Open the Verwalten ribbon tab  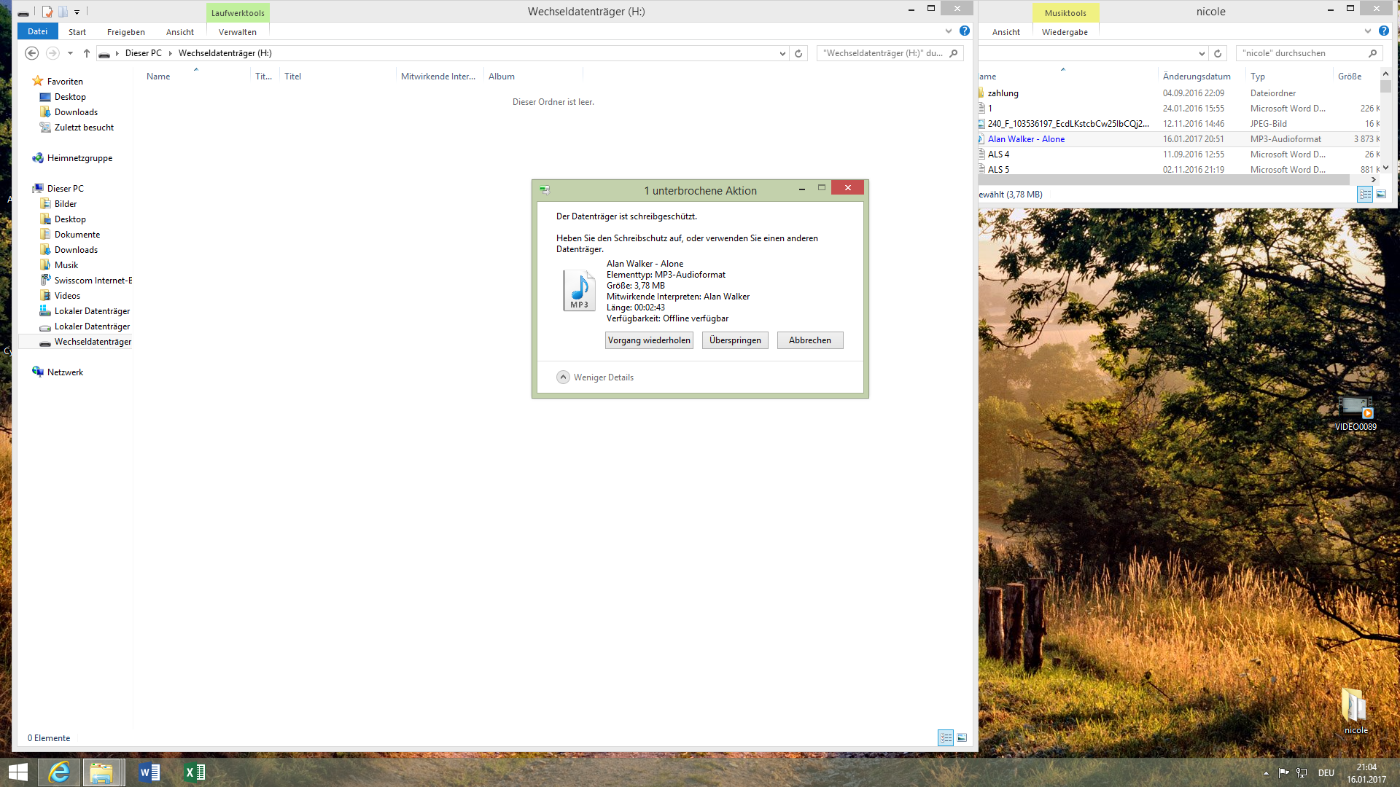[x=237, y=32]
